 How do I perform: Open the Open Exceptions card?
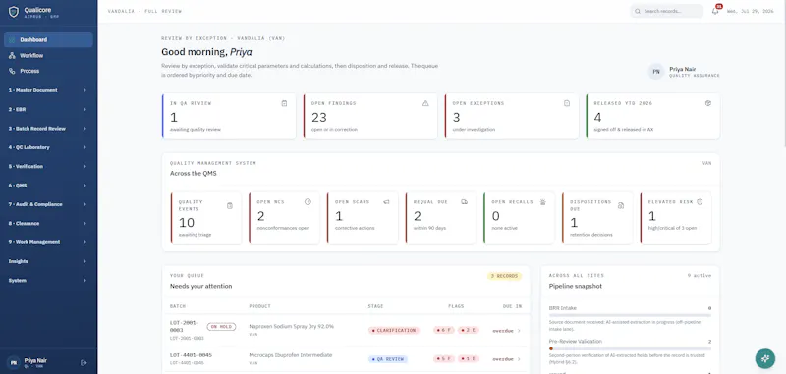pyautogui.click(x=512, y=116)
